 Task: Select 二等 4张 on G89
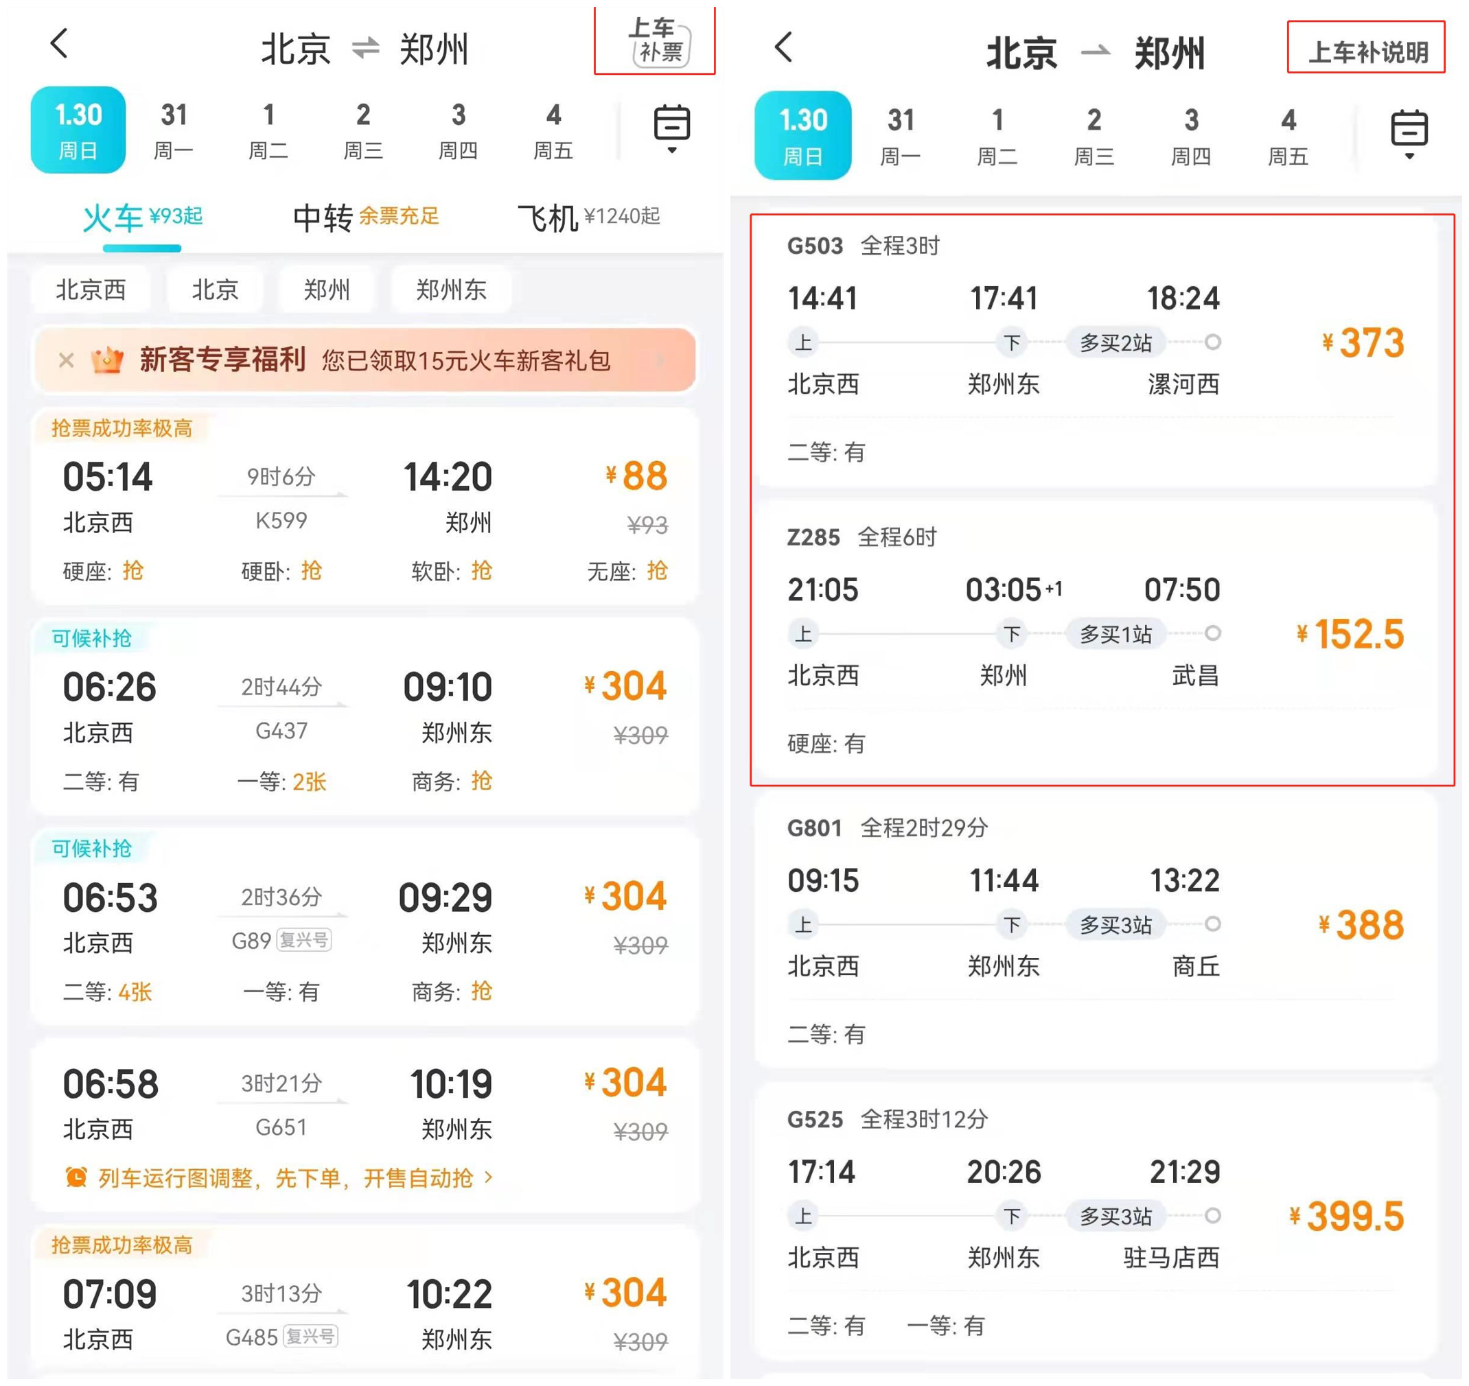coord(107,991)
